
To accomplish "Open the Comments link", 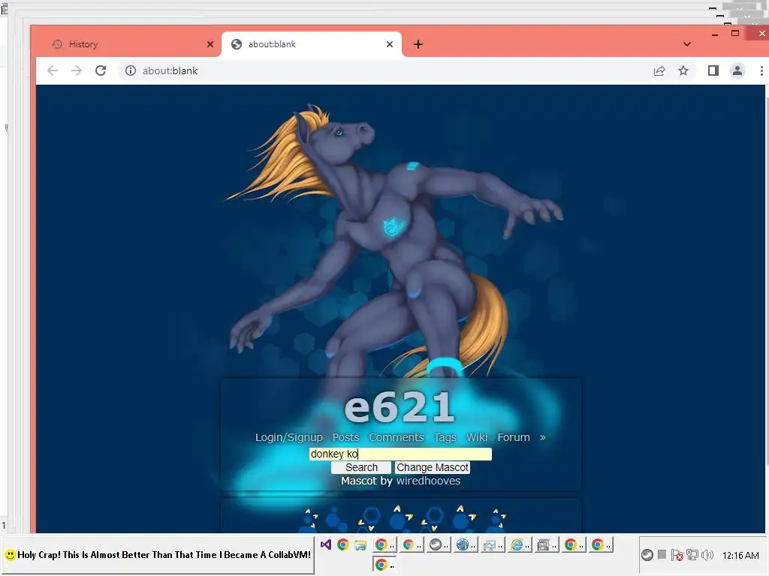I will click(x=397, y=437).
